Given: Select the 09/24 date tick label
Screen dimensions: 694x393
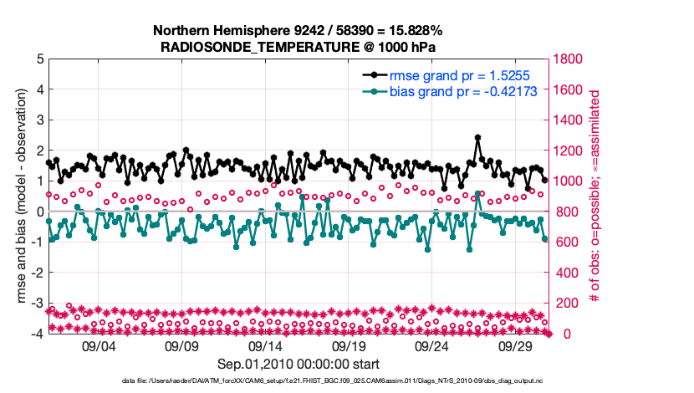Looking at the screenshot, I should (433, 346).
